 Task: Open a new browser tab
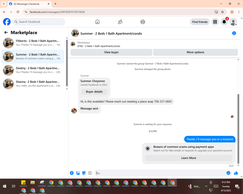click(55, 4)
